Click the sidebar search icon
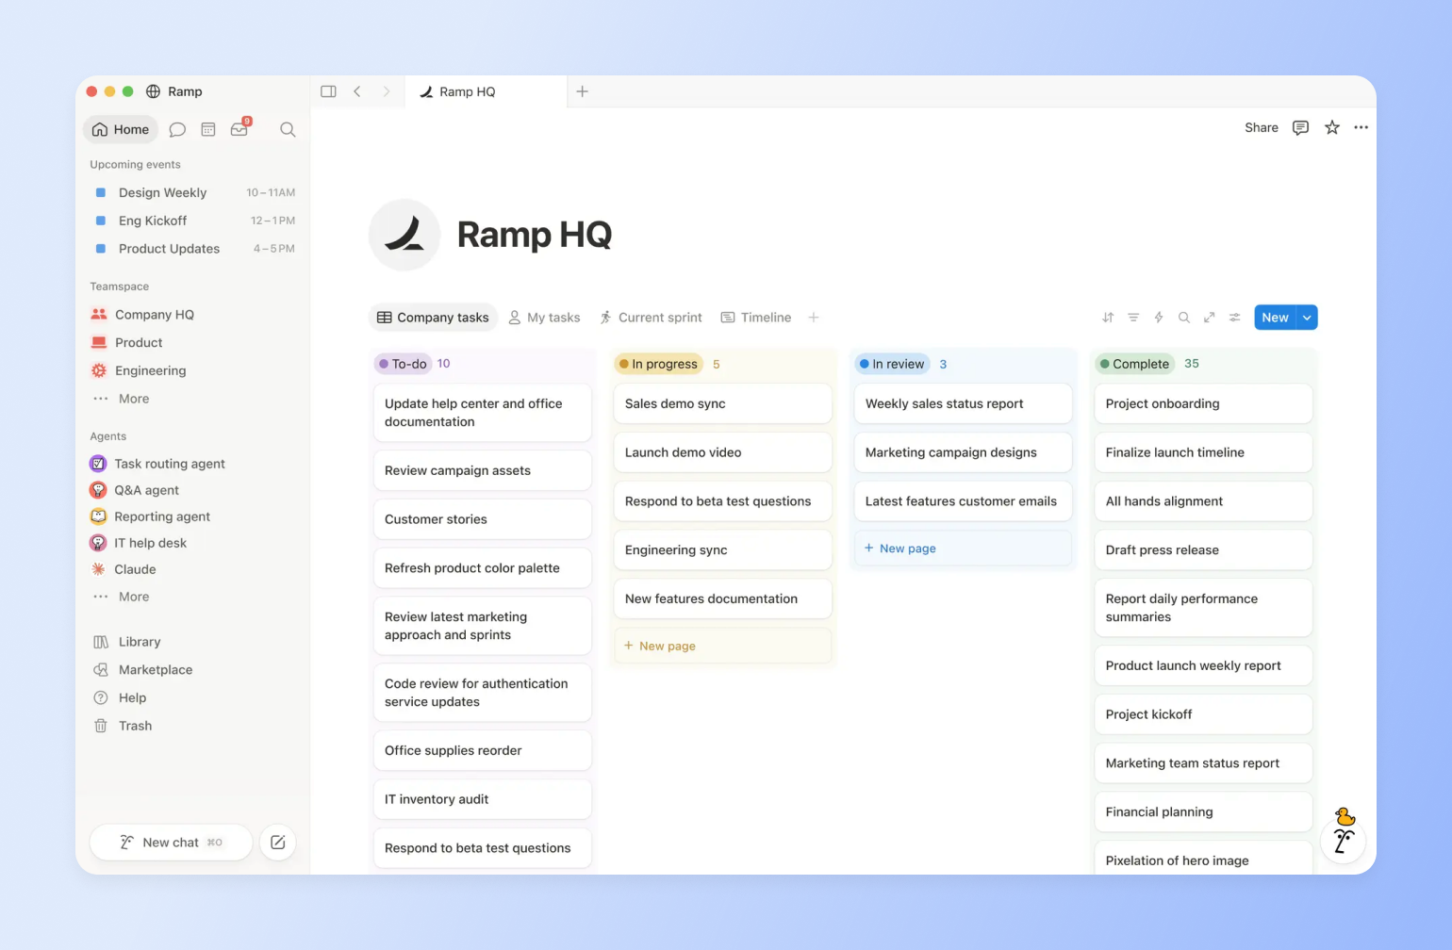Screen dimensions: 1452x950 (288, 130)
